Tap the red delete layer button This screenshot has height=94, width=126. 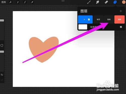click(119, 20)
